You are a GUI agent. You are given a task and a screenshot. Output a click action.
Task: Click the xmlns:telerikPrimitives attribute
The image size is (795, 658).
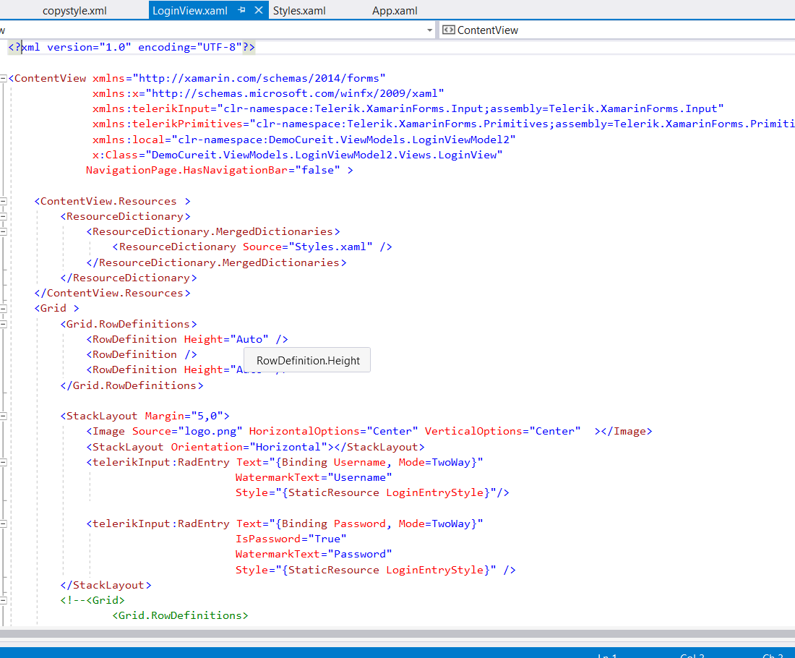pyautogui.click(x=443, y=124)
